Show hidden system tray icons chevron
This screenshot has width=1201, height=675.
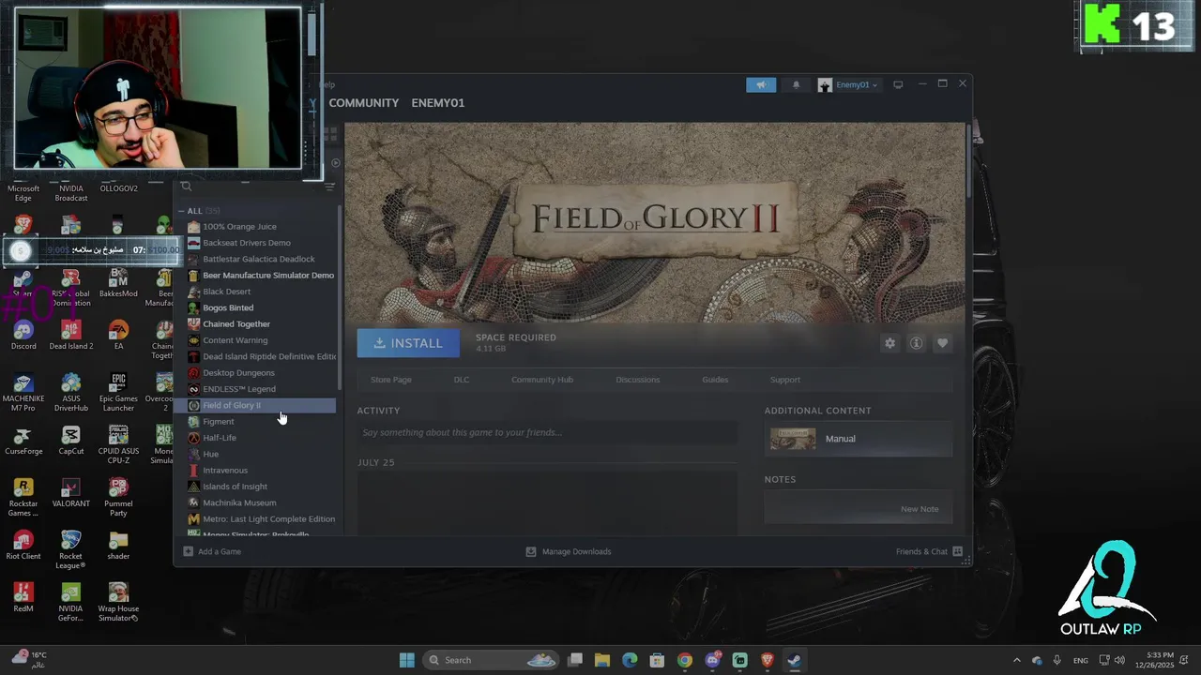[1017, 660]
